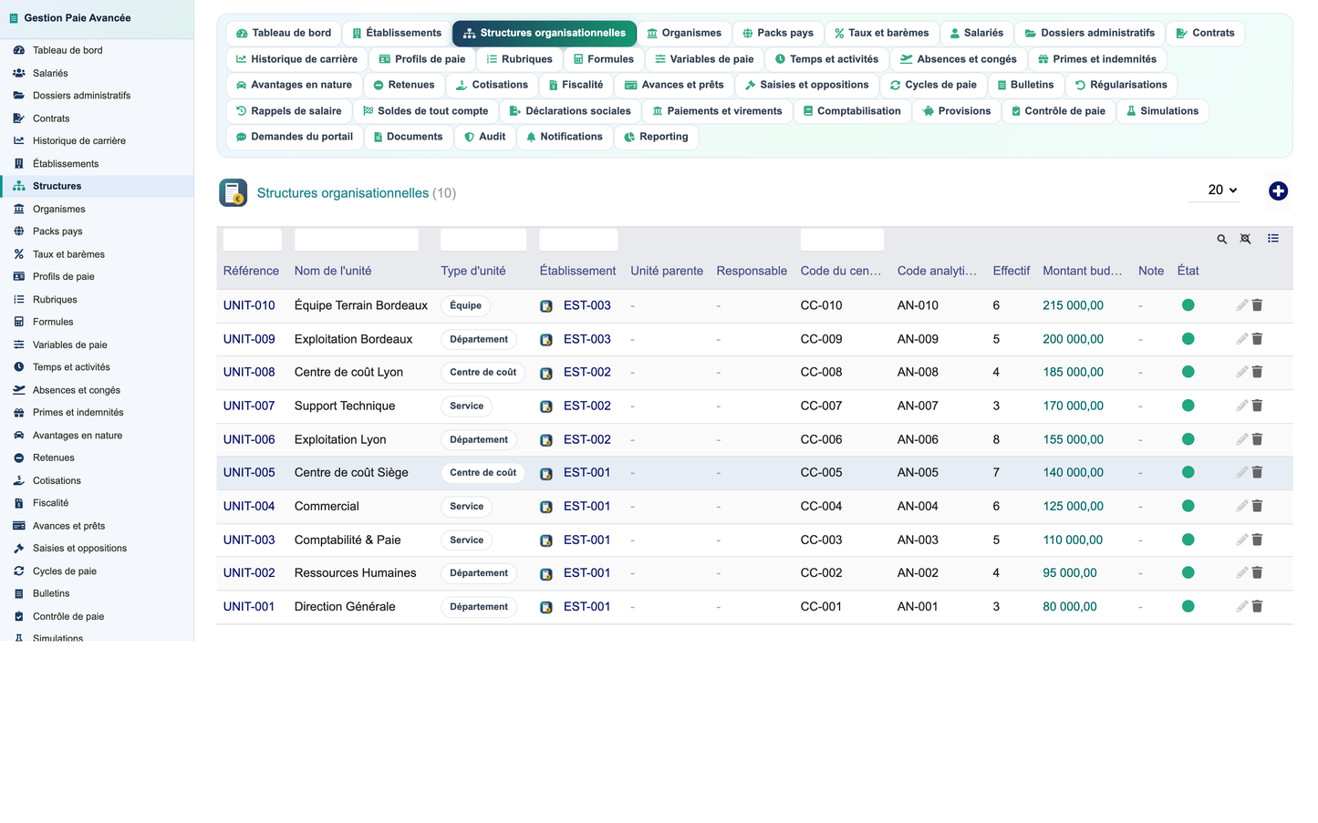Screen dimensions: 1318x823
Task: Edit UNIT-008 with the pencil icon
Action: coord(1241,372)
